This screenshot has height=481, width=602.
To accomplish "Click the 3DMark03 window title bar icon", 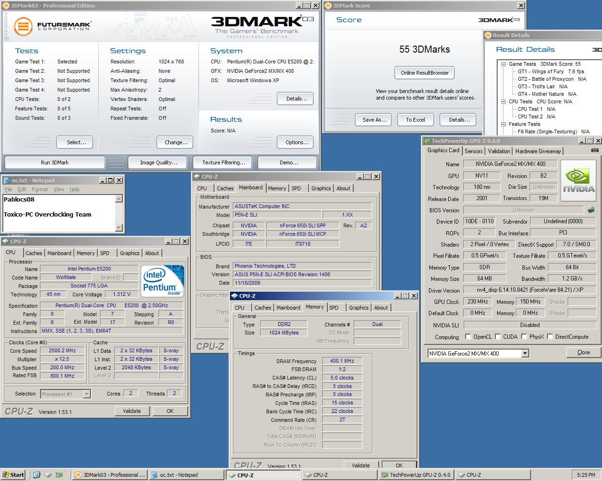I will 6,6.
